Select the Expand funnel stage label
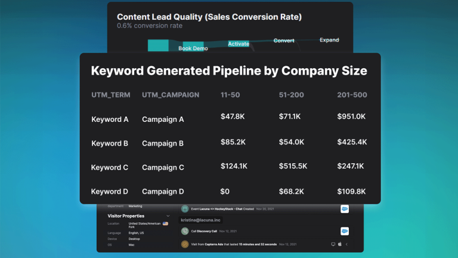 point(329,40)
